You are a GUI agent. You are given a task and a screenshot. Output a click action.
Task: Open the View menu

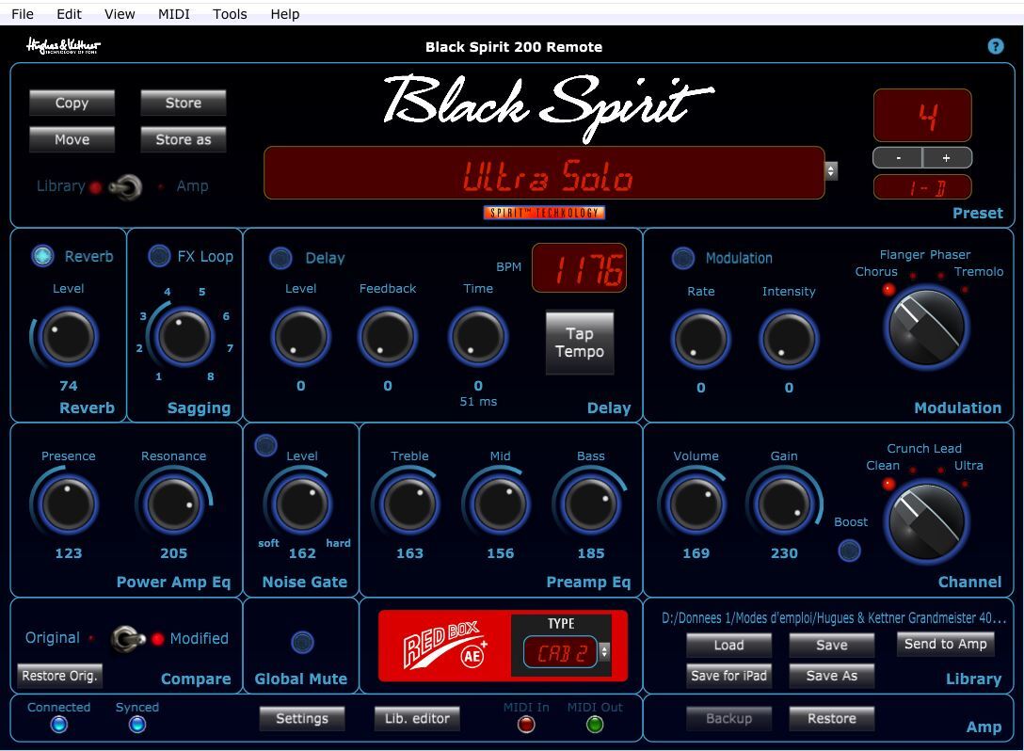[120, 14]
